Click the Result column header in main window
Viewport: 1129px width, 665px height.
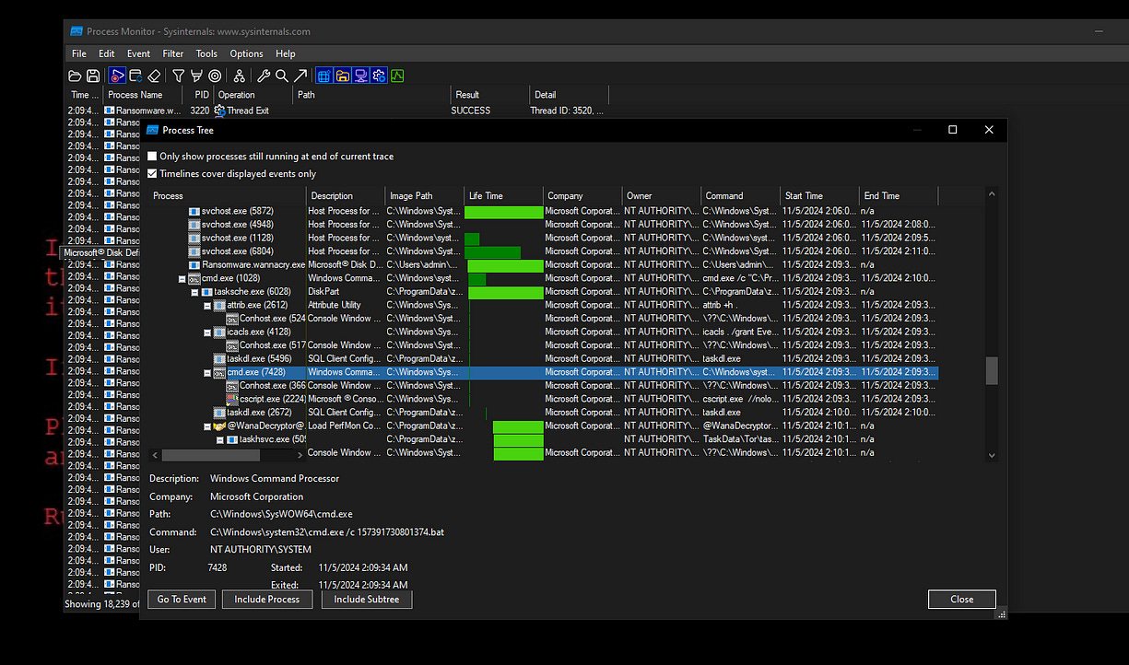[489, 94]
